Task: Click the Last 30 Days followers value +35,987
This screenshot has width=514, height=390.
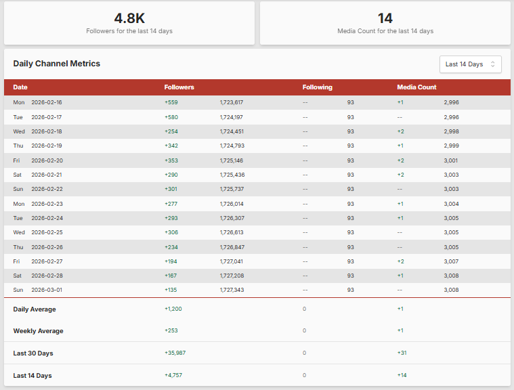Action: click(x=175, y=353)
